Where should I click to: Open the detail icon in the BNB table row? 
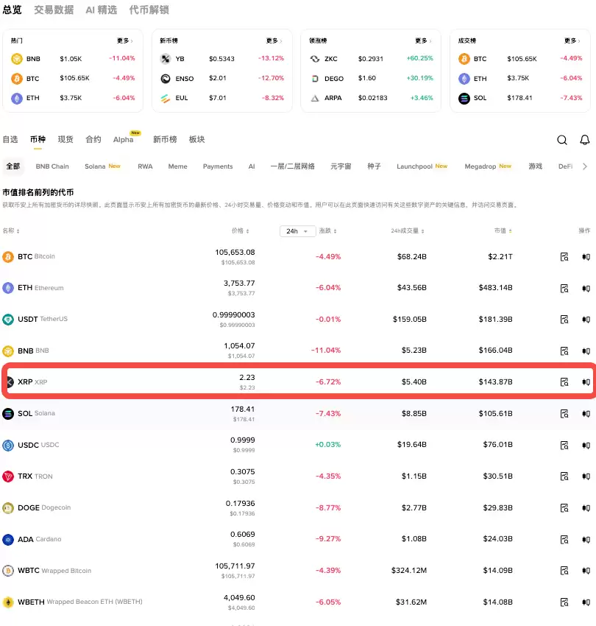click(x=564, y=351)
